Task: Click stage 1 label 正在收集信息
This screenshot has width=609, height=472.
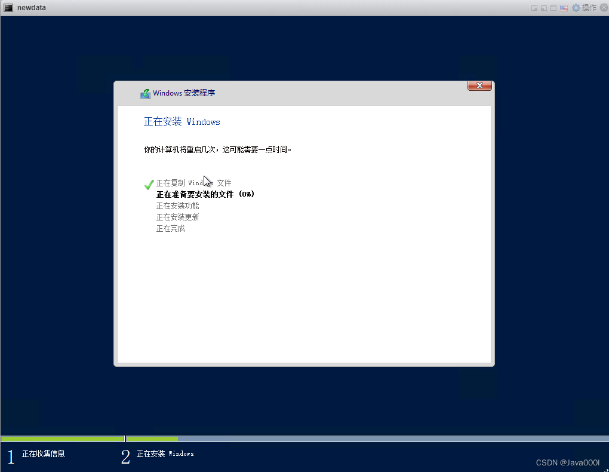Action: pyautogui.click(x=44, y=453)
